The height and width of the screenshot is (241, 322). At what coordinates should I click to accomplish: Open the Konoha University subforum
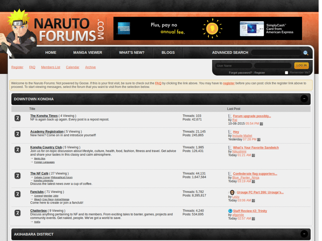tap(43, 180)
